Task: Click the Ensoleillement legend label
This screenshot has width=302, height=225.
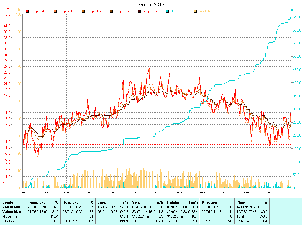Action: click(x=206, y=11)
